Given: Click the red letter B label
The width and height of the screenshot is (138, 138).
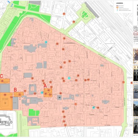Looking at the screenshot, I should [15, 90].
